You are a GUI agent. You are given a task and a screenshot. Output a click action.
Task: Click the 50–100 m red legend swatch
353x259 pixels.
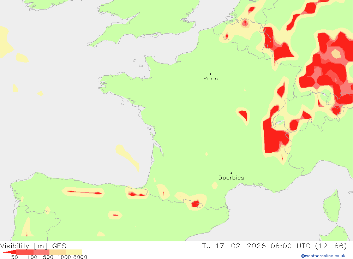[x=25, y=252]
